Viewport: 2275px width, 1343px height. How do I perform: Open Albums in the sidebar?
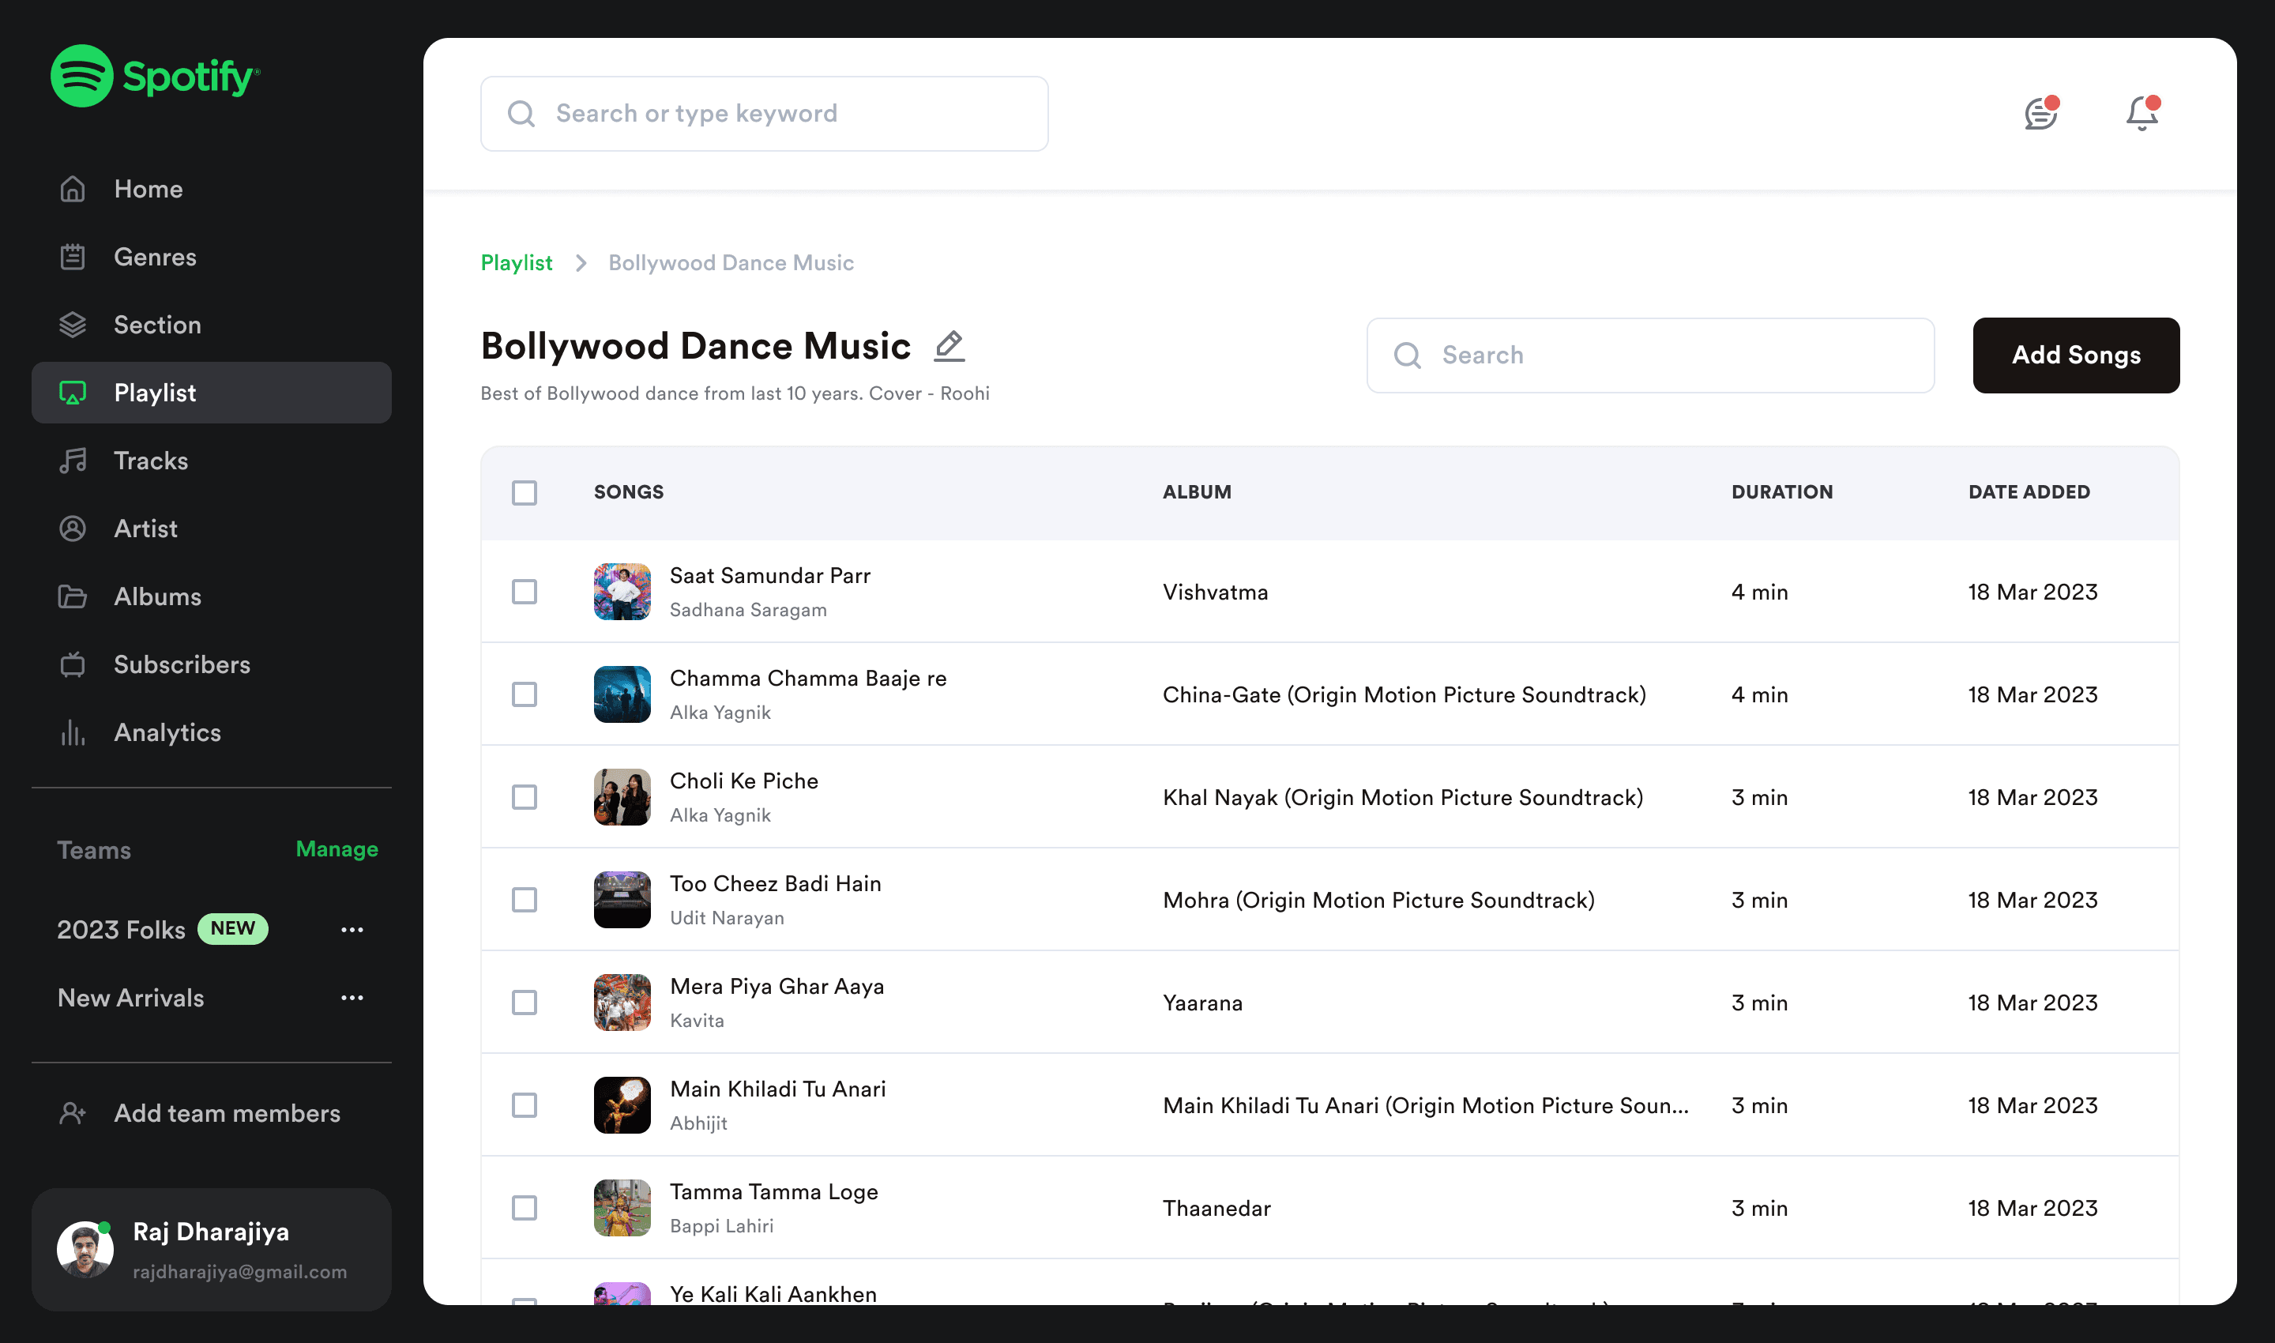212,596
